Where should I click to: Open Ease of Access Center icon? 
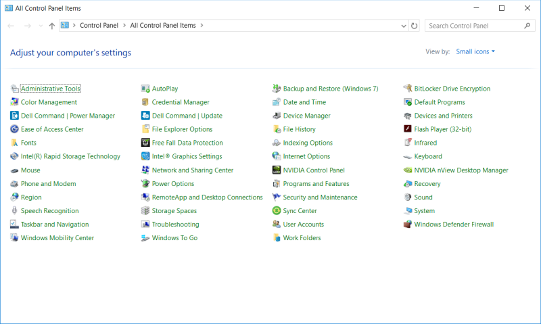point(14,129)
